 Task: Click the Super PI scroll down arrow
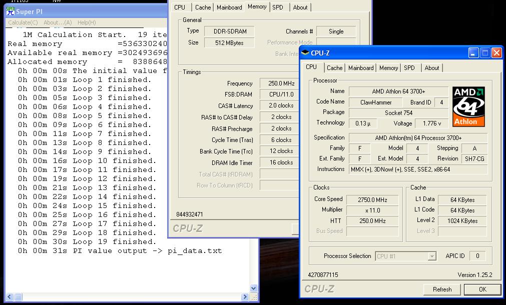point(254,288)
